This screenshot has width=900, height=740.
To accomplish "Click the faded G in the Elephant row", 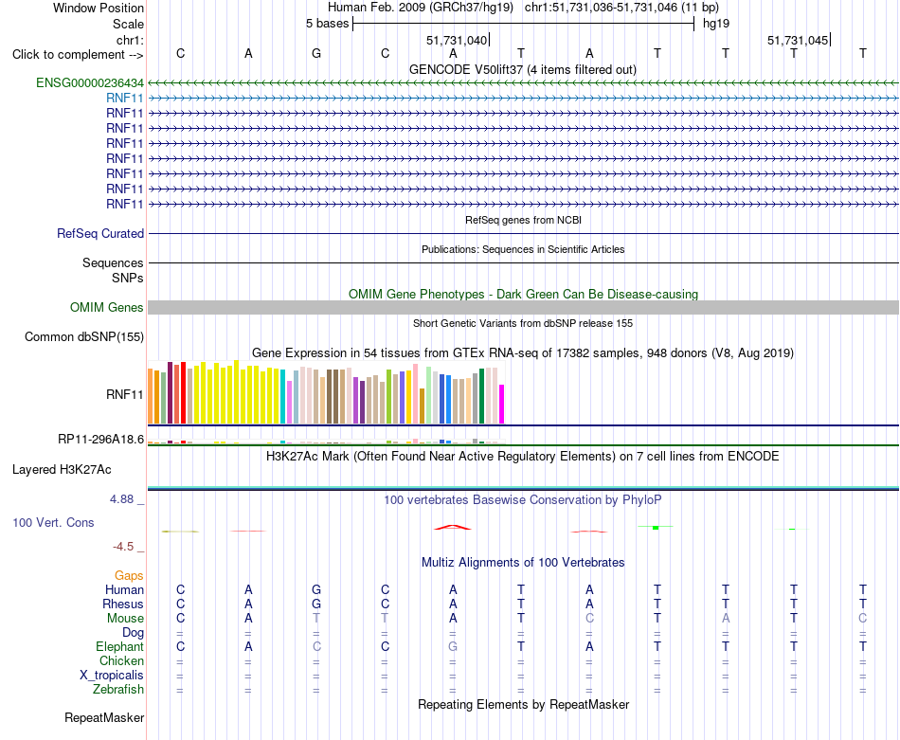I will (453, 646).
